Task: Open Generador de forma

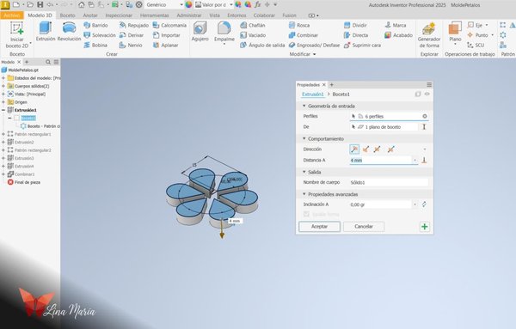Action: tap(429, 35)
